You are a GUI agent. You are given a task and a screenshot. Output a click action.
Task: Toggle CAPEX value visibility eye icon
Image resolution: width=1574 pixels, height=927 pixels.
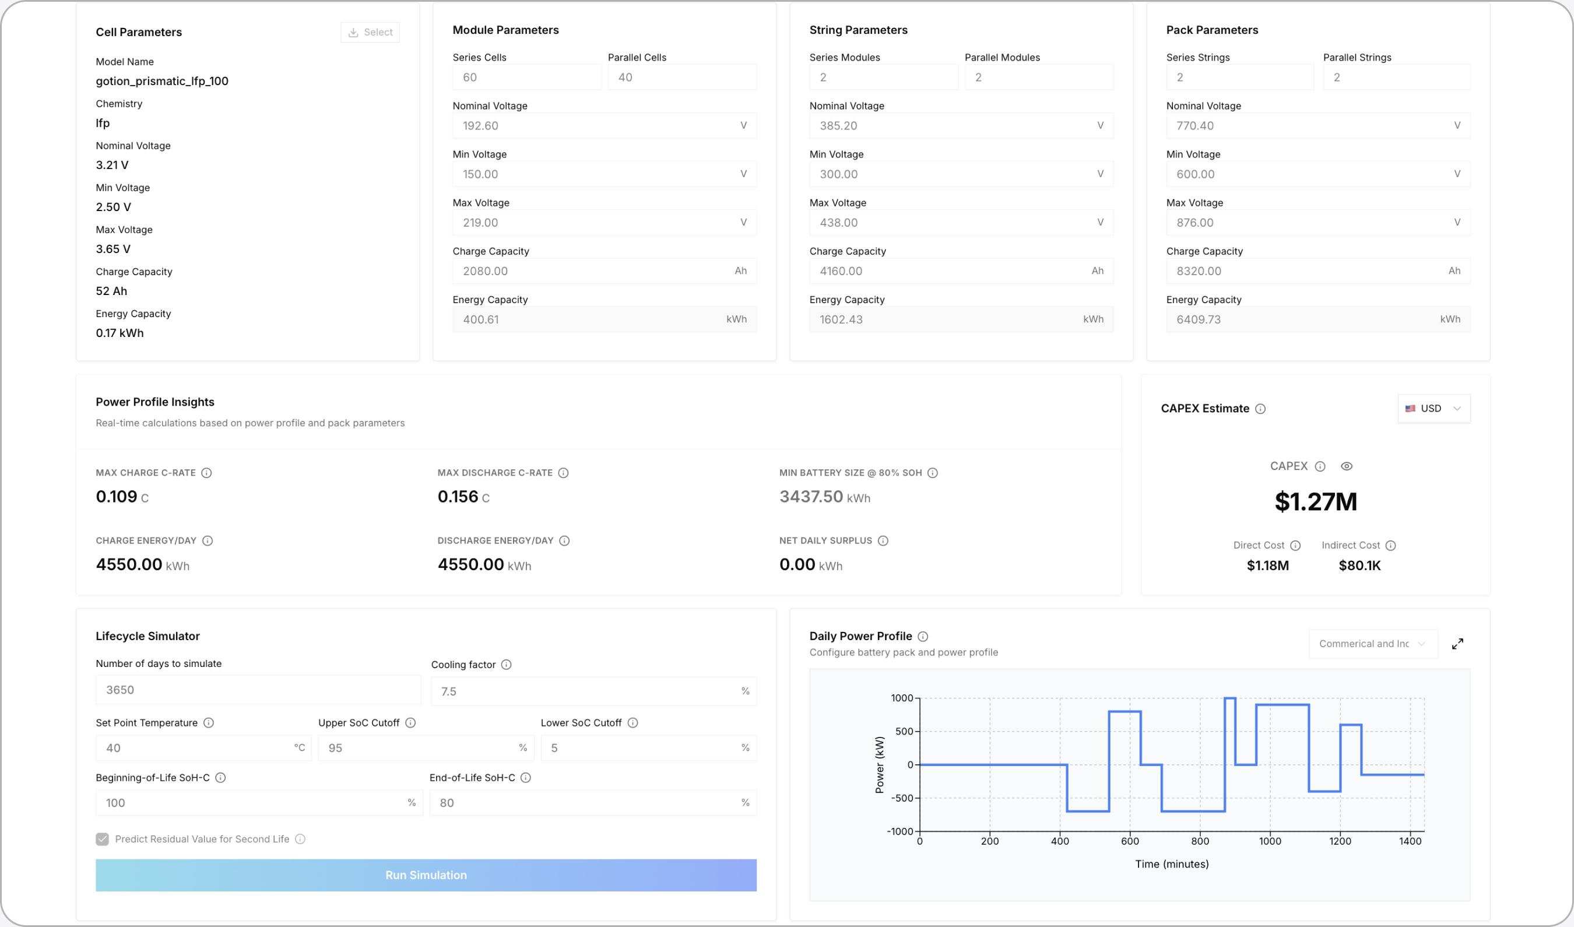(x=1347, y=466)
